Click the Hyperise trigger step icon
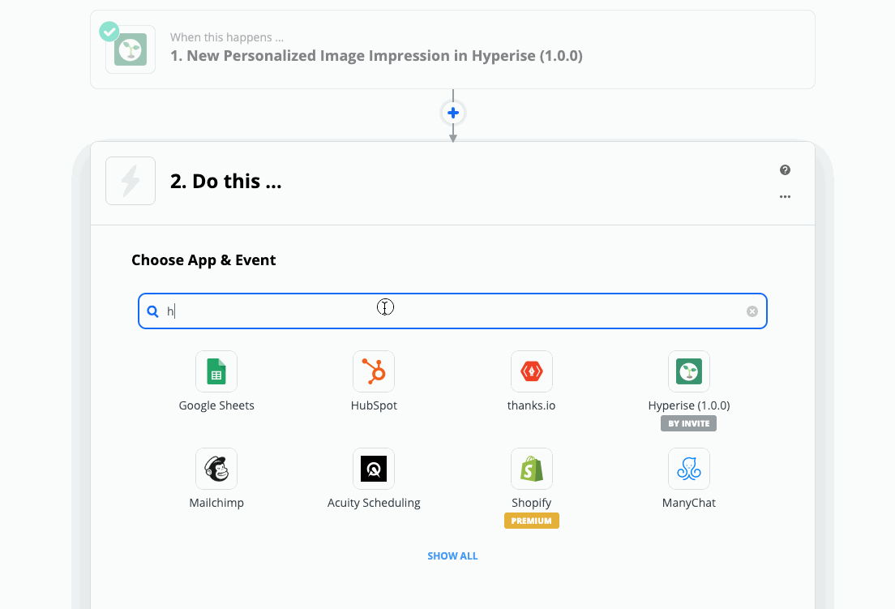895x609 pixels. tap(131, 49)
